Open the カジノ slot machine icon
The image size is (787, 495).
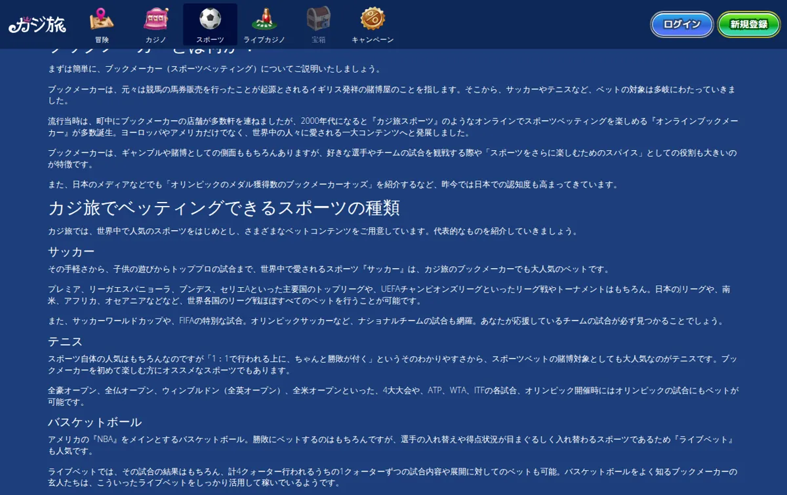click(156, 18)
